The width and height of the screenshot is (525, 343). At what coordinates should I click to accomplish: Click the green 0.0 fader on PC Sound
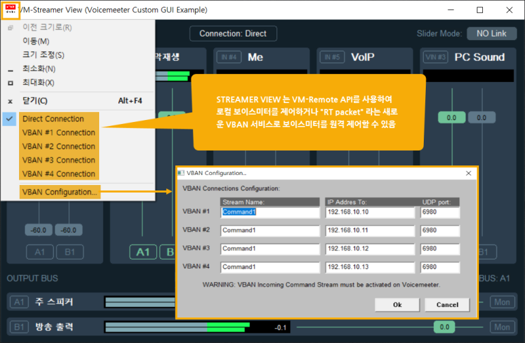(x=452, y=118)
